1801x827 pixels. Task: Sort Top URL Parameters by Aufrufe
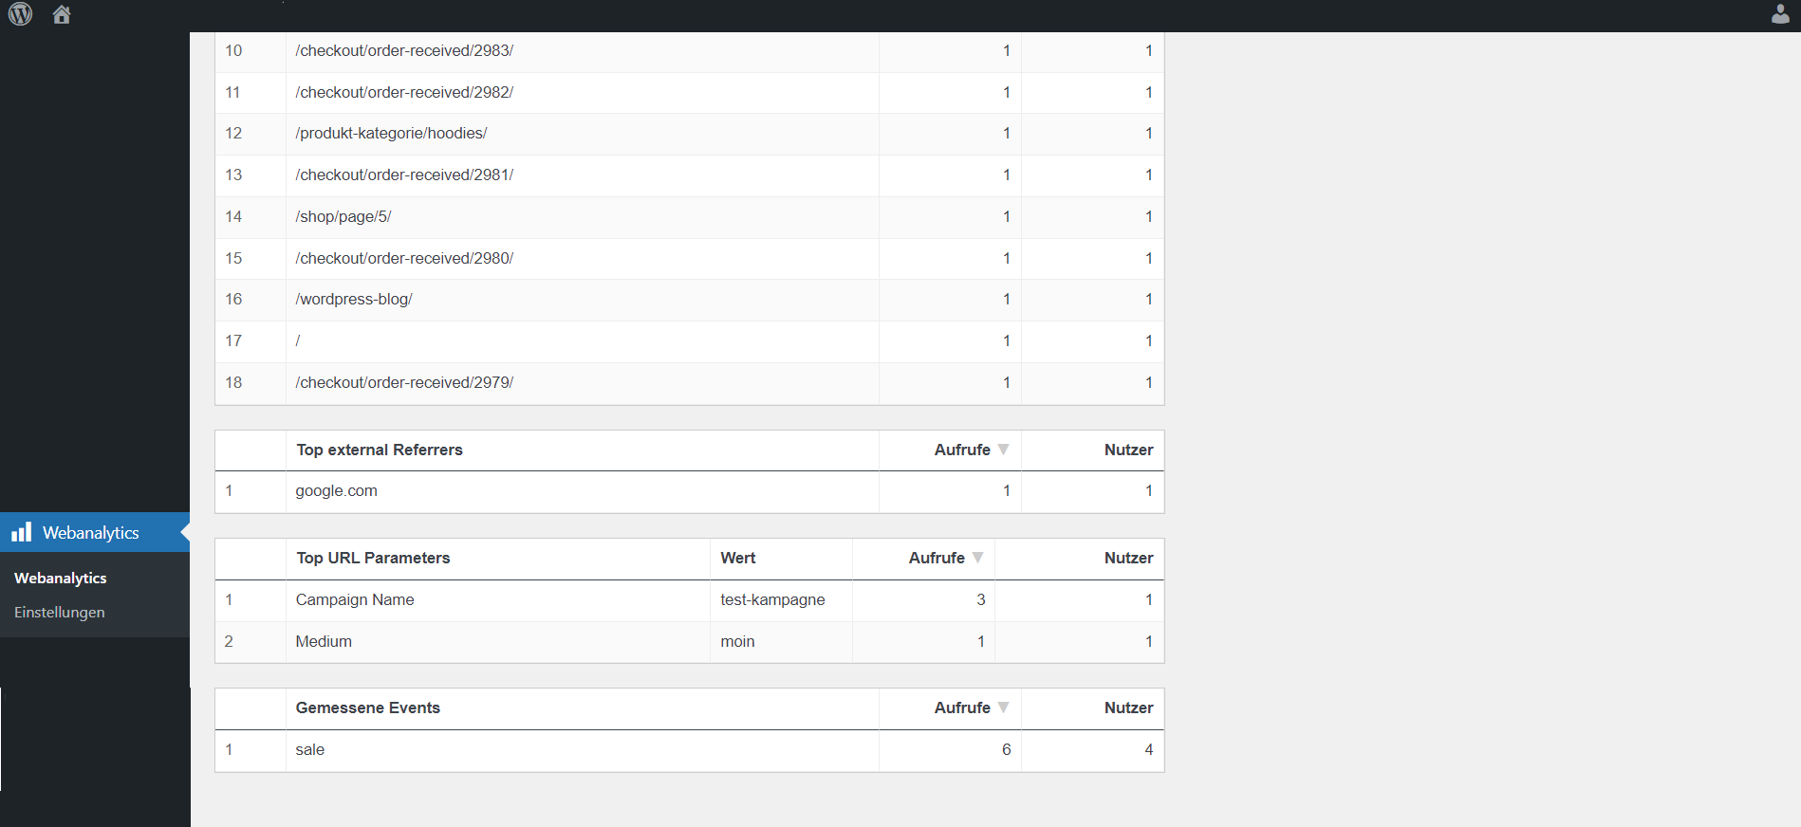coord(945,558)
